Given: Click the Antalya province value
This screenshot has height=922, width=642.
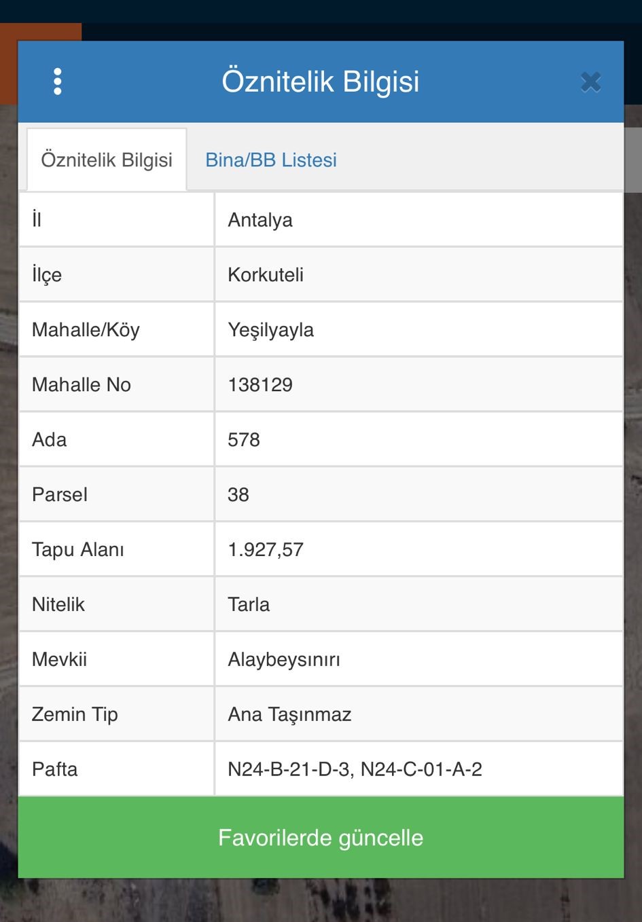Looking at the screenshot, I should [x=260, y=220].
